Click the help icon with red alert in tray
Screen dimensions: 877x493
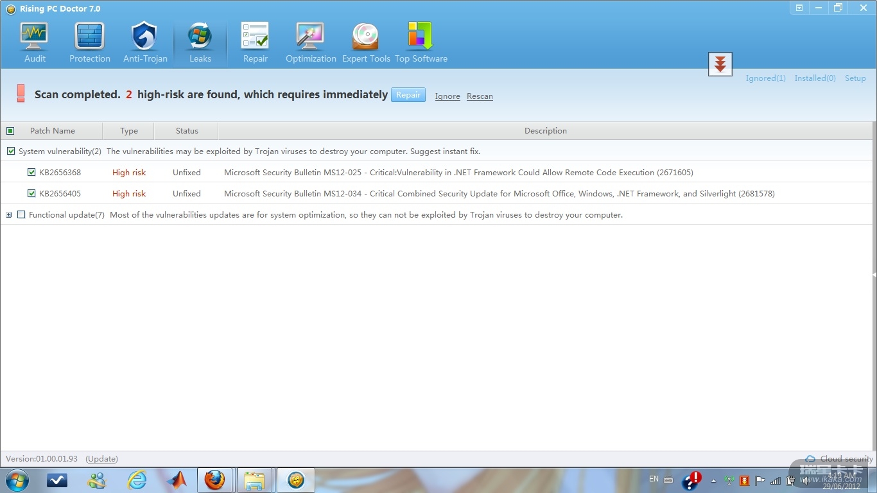(692, 480)
